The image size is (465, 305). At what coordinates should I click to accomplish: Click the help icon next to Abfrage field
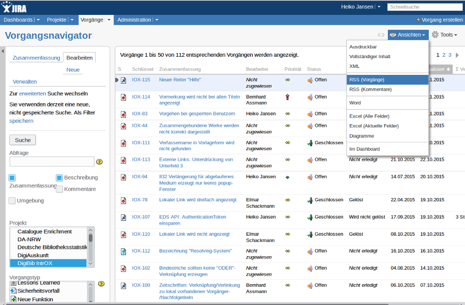tap(99, 162)
